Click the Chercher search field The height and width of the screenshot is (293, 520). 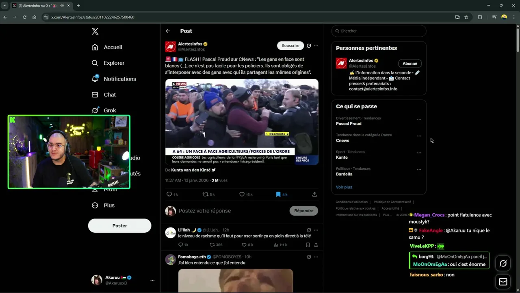click(379, 31)
